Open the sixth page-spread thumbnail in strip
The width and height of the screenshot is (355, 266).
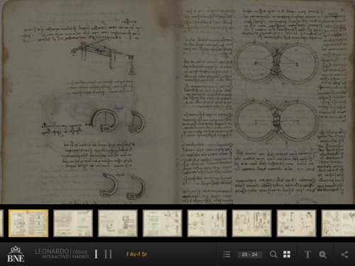pyautogui.click(x=252, y=223)
